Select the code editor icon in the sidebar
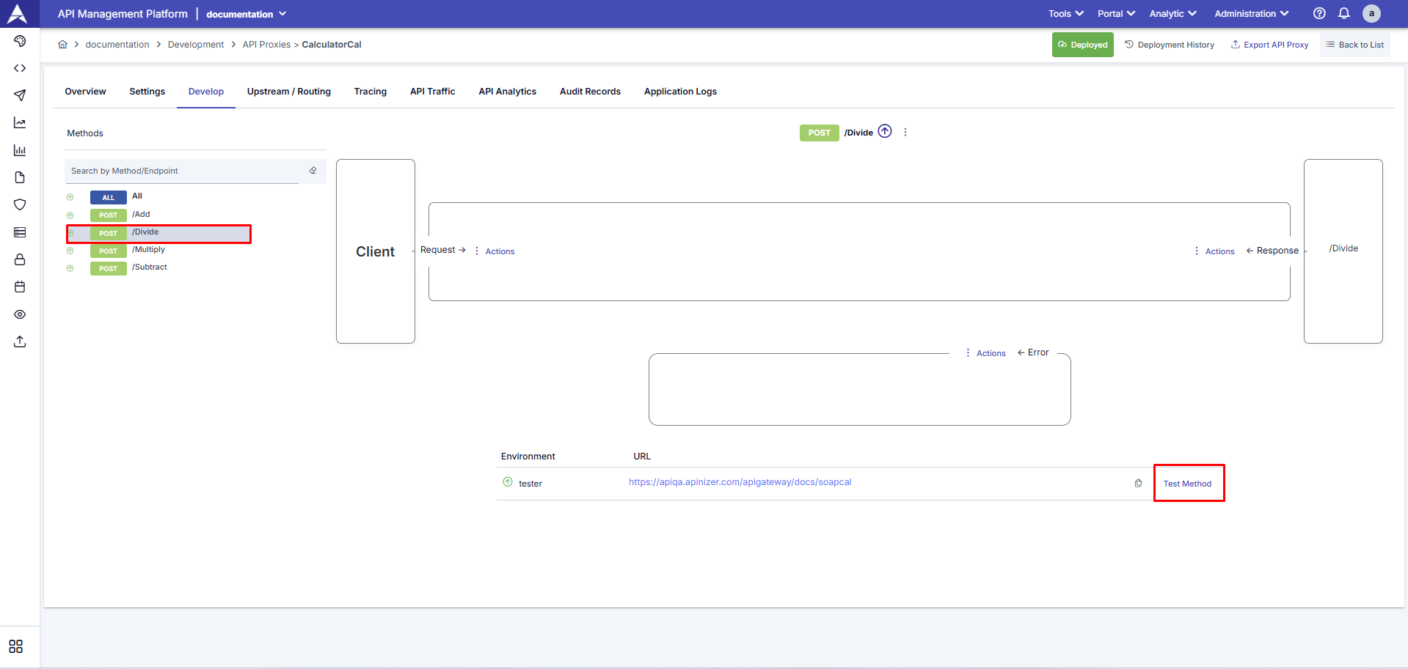Image resolution: width=1408 pixels, height=669 pixels. click(x=19, y=68)
